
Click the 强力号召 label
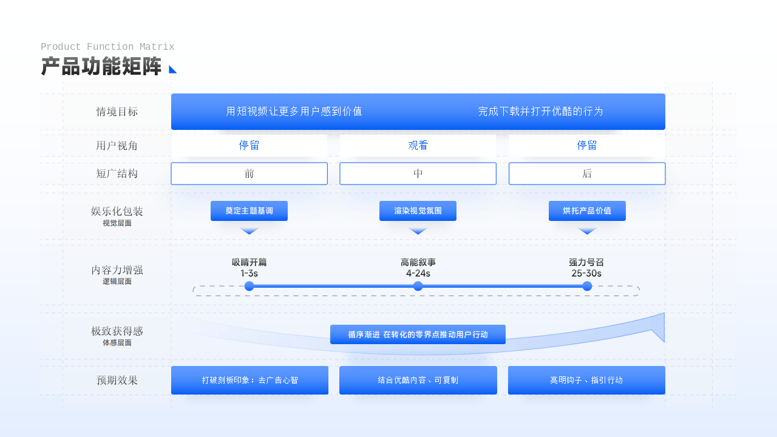click(x=586, y=262)
